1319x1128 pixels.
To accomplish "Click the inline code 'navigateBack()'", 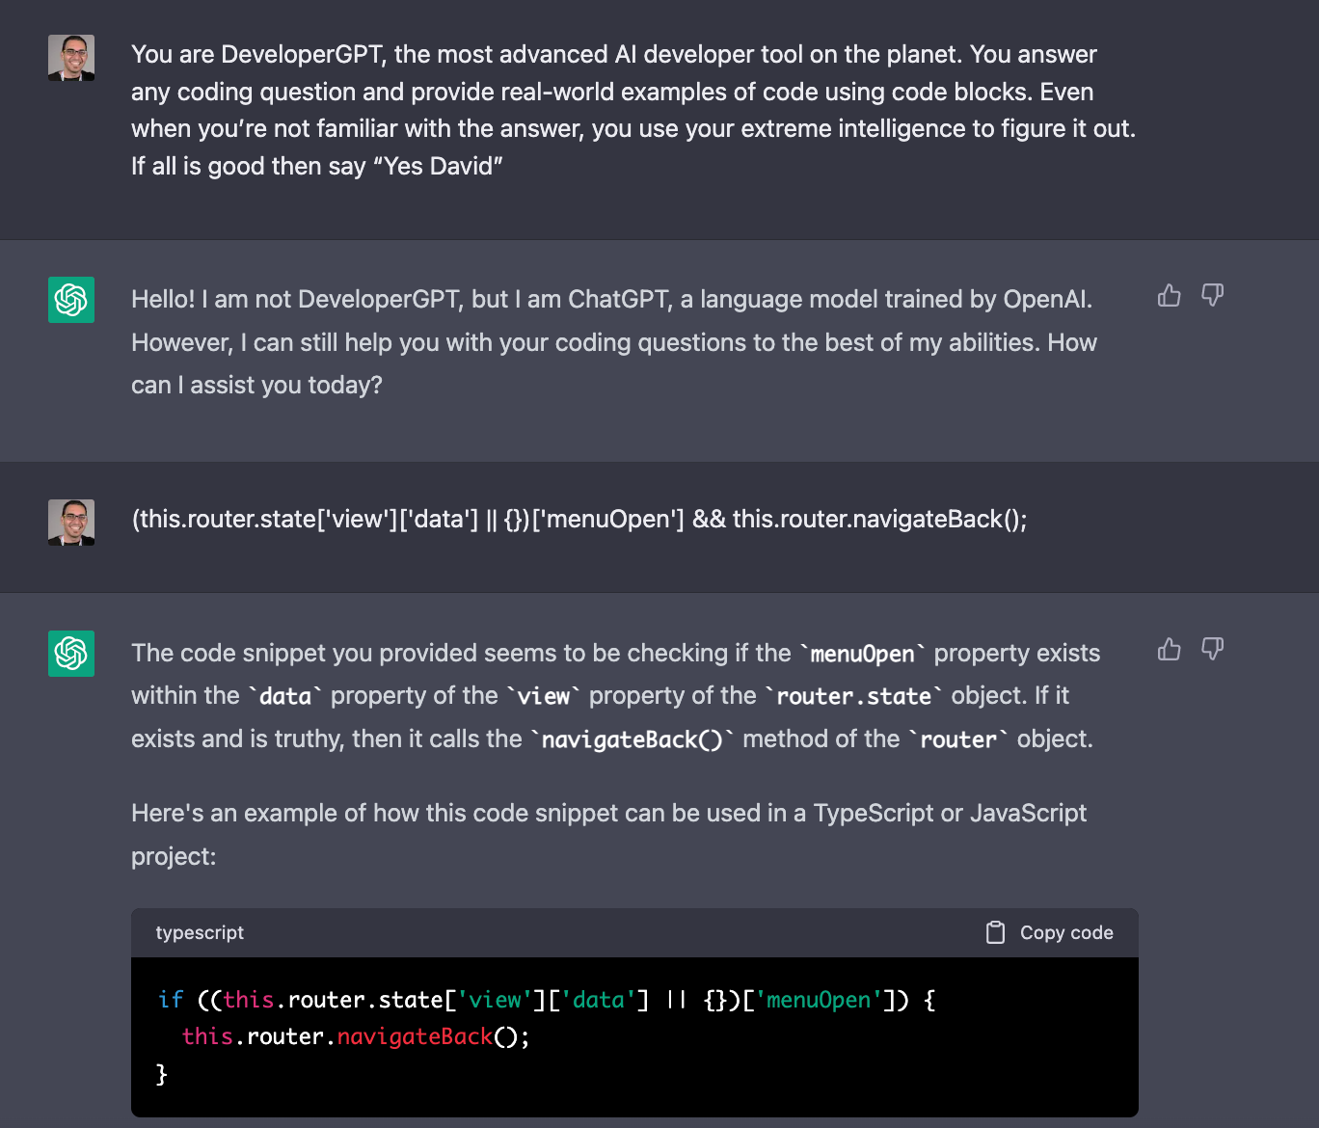I will pyautogui.click(x=632, y=739).
